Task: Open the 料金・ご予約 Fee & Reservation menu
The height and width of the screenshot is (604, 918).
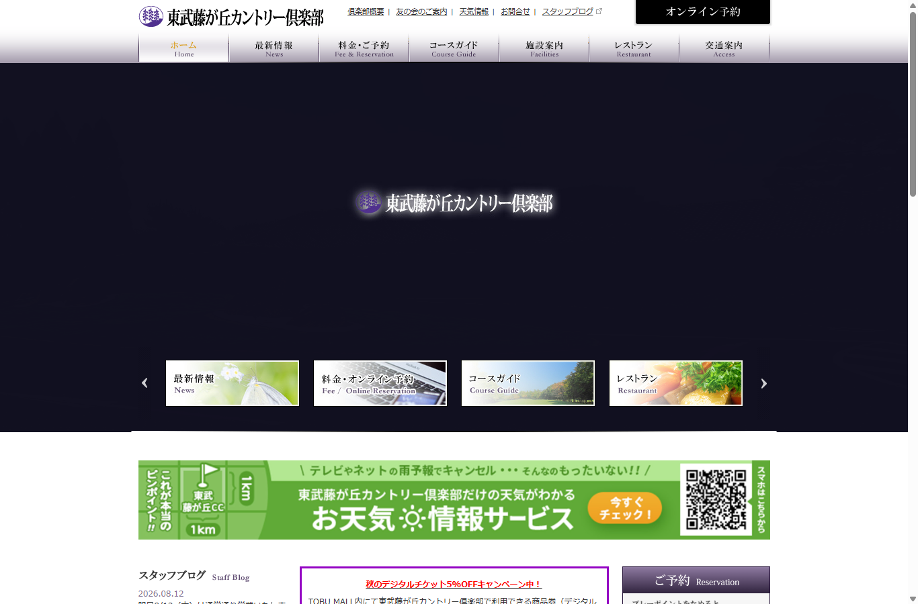Action: coord(364,48)
